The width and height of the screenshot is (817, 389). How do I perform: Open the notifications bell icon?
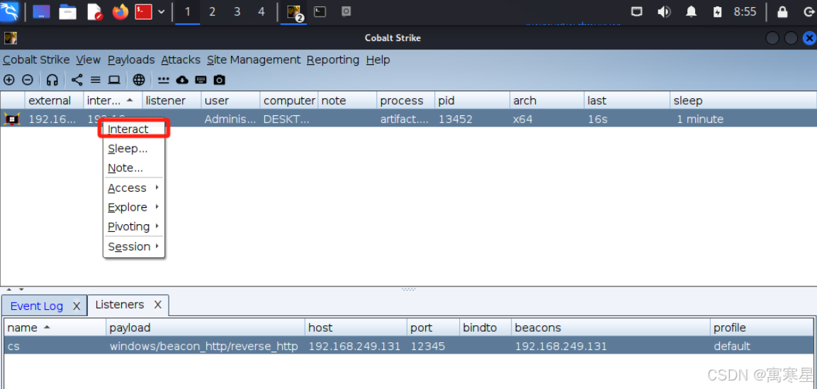[x=692, y=11]
